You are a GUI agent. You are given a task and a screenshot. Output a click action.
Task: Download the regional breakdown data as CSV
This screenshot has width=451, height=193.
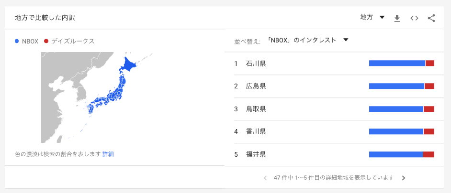pyautogui.click(x=397, y=18)
